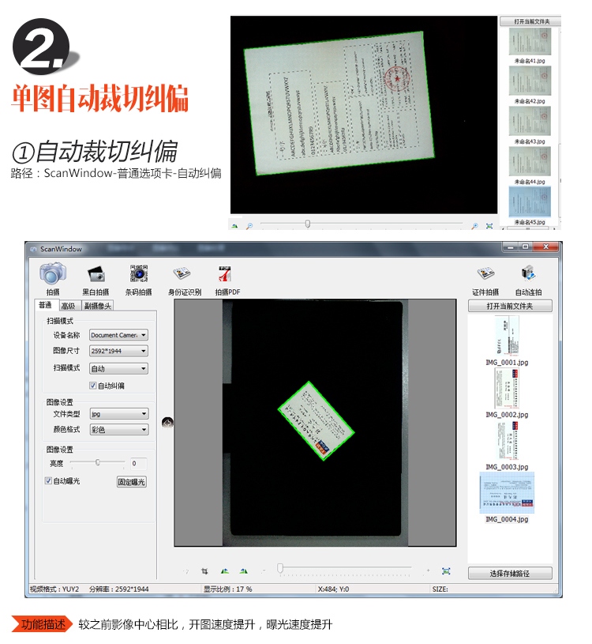This screenshot has width=592, height=644.
Task: Click the 亮度 brightness slider handle
Action: click(98, 462)
